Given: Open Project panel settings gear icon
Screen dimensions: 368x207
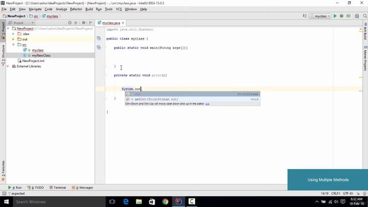Looking at the screenshot, I should pos(84,23).
